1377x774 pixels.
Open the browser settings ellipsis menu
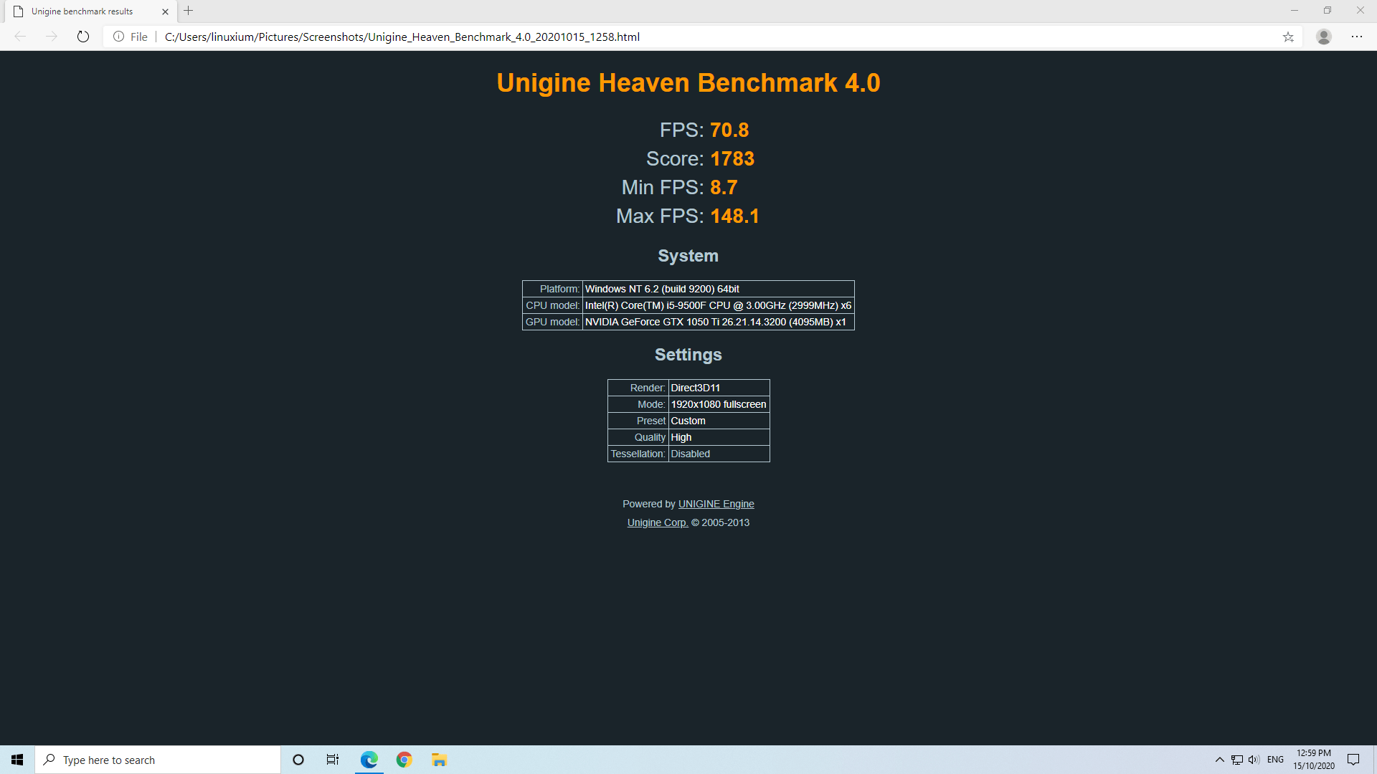click(1357, 37)
